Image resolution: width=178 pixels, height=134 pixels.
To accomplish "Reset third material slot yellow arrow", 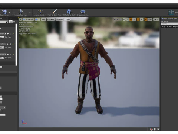I will click(x=13, y=54).
